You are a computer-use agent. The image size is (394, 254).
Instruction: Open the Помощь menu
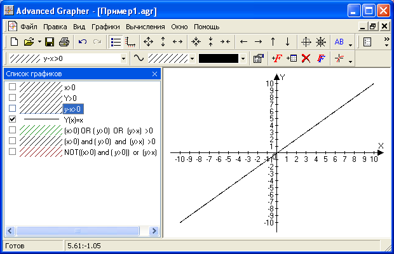[207, 27]
